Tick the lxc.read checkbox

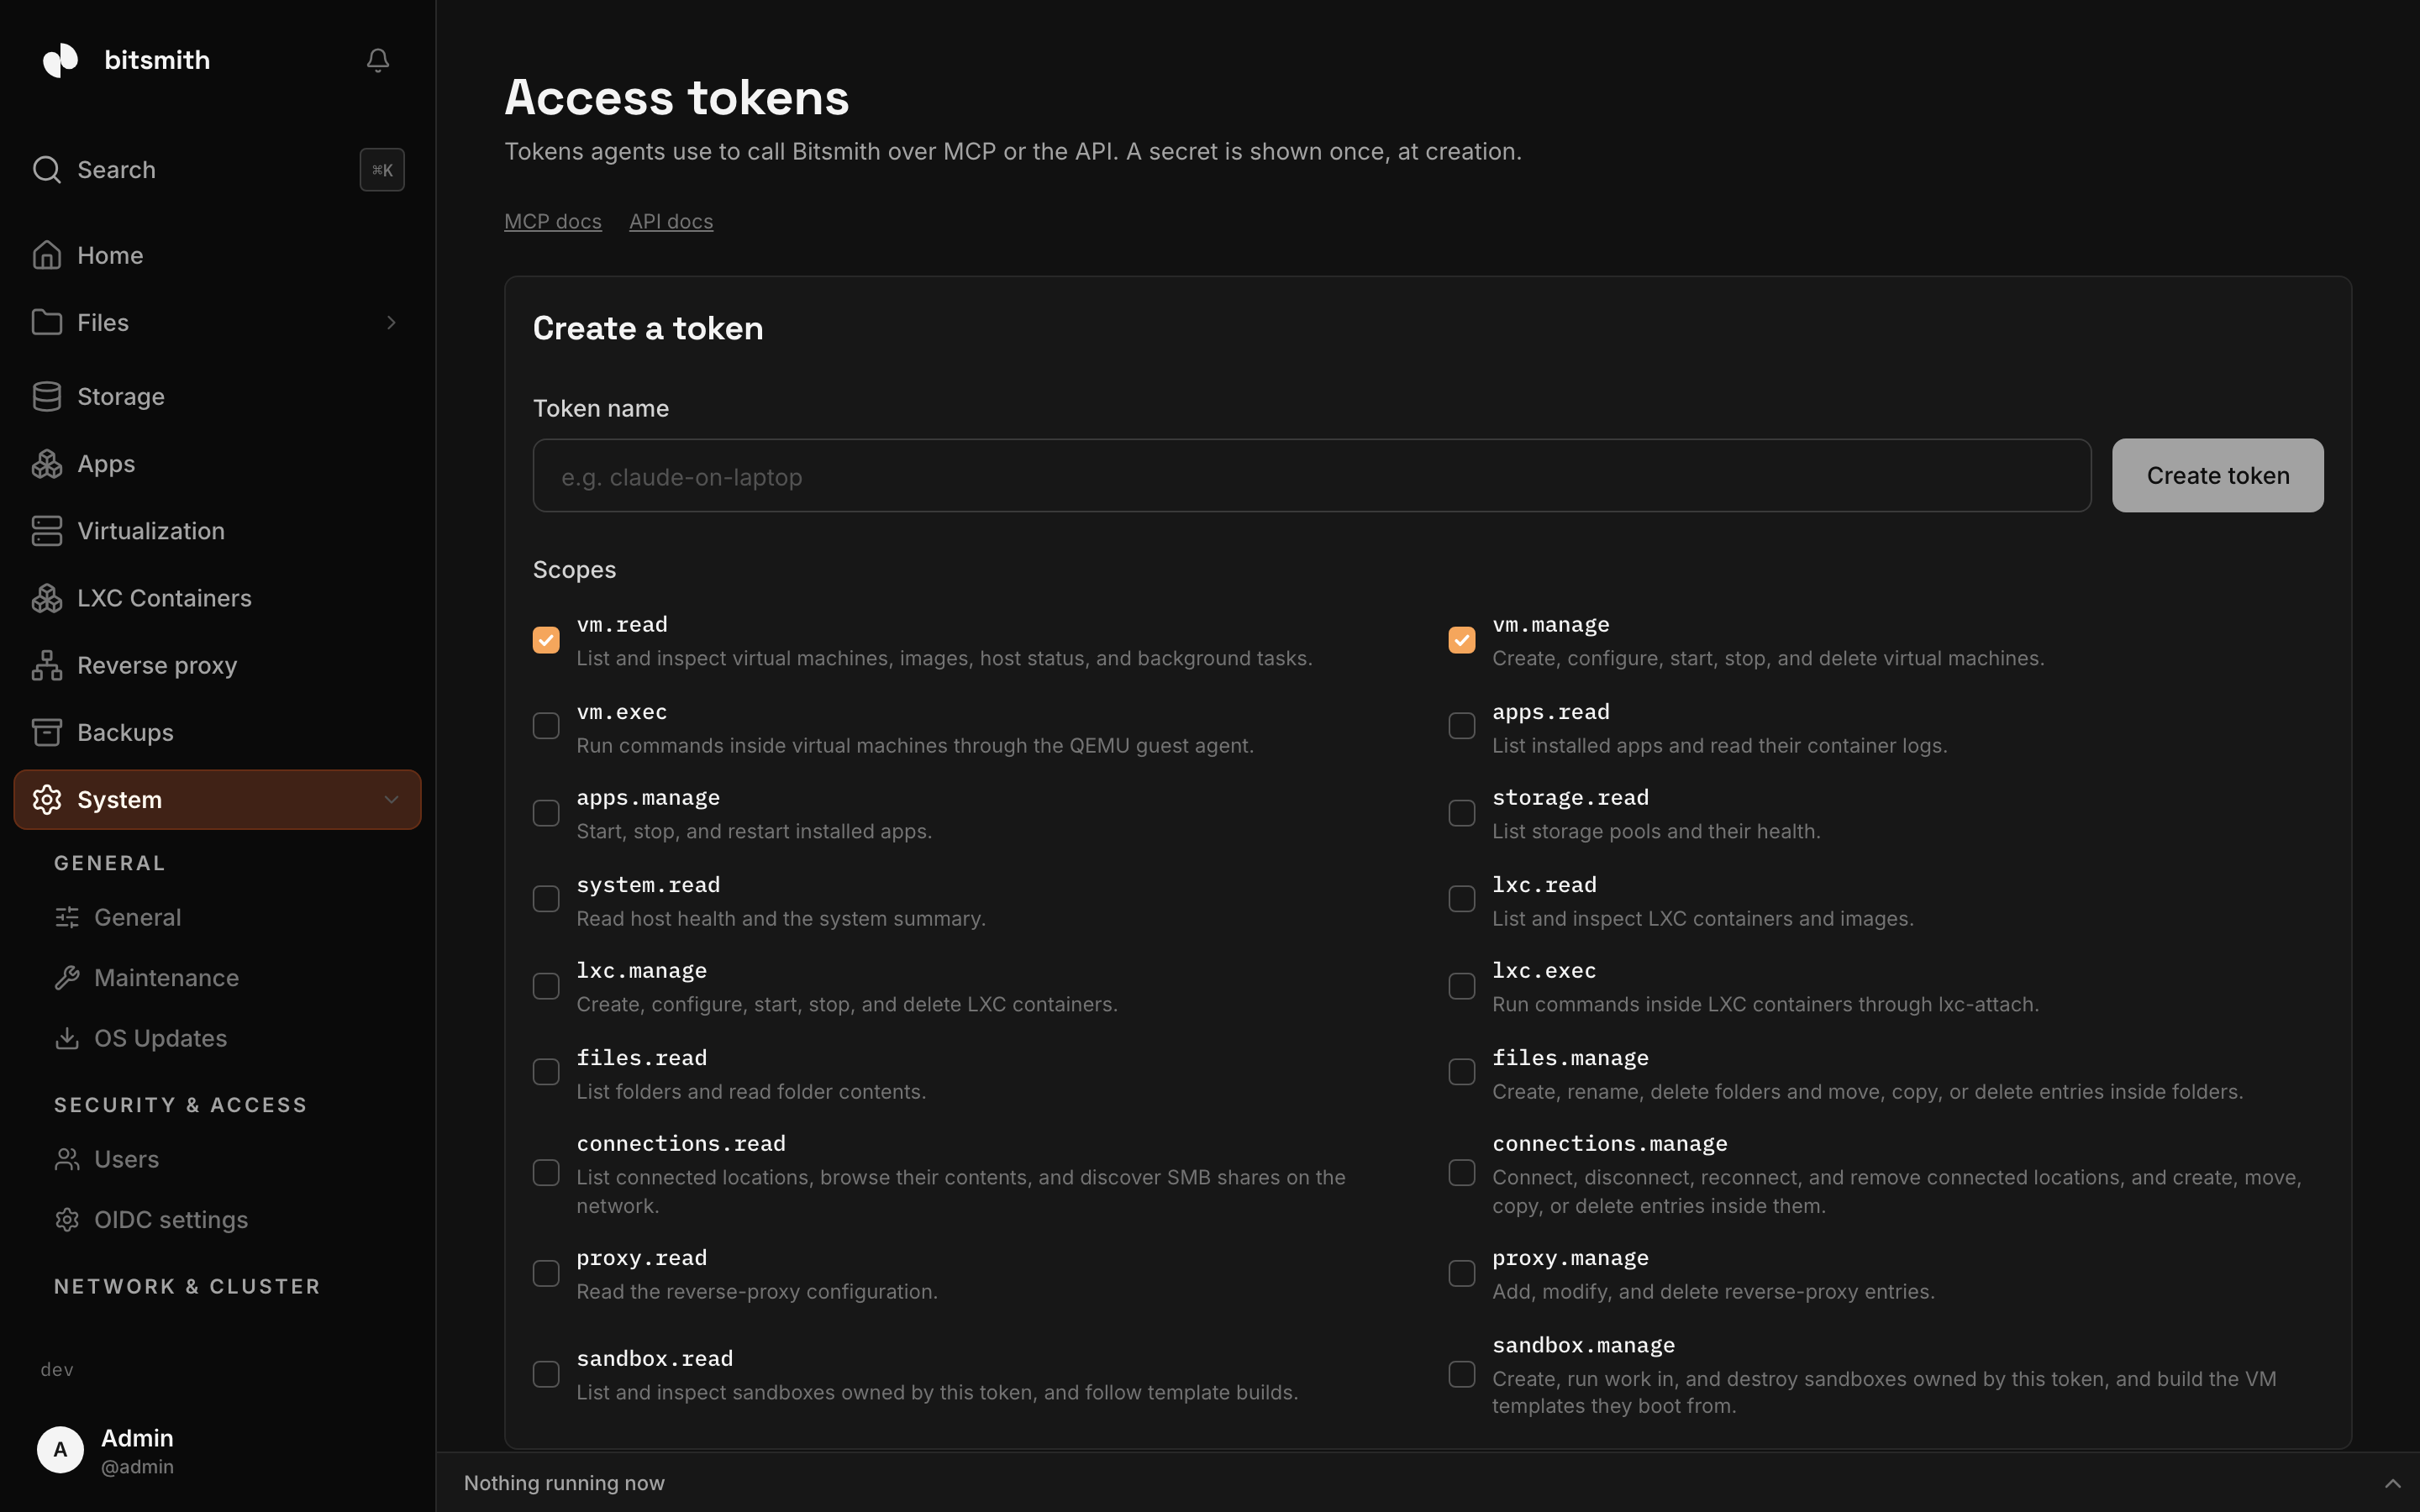1462,899
